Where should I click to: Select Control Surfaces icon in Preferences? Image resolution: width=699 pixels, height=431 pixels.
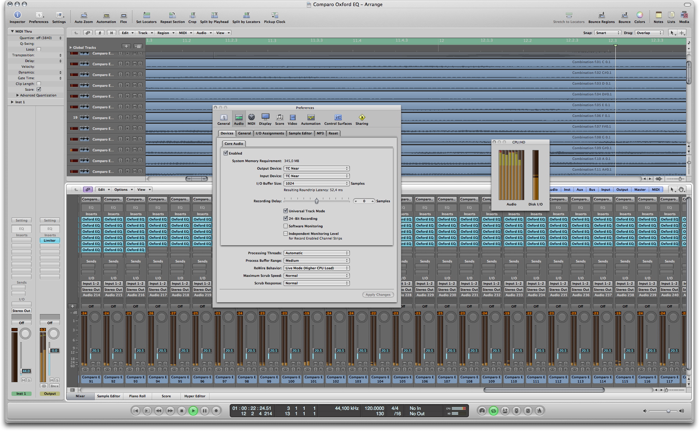point(338,117)
